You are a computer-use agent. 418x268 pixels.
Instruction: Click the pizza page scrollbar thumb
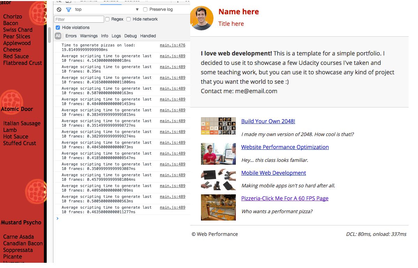(x=49, y=35)
